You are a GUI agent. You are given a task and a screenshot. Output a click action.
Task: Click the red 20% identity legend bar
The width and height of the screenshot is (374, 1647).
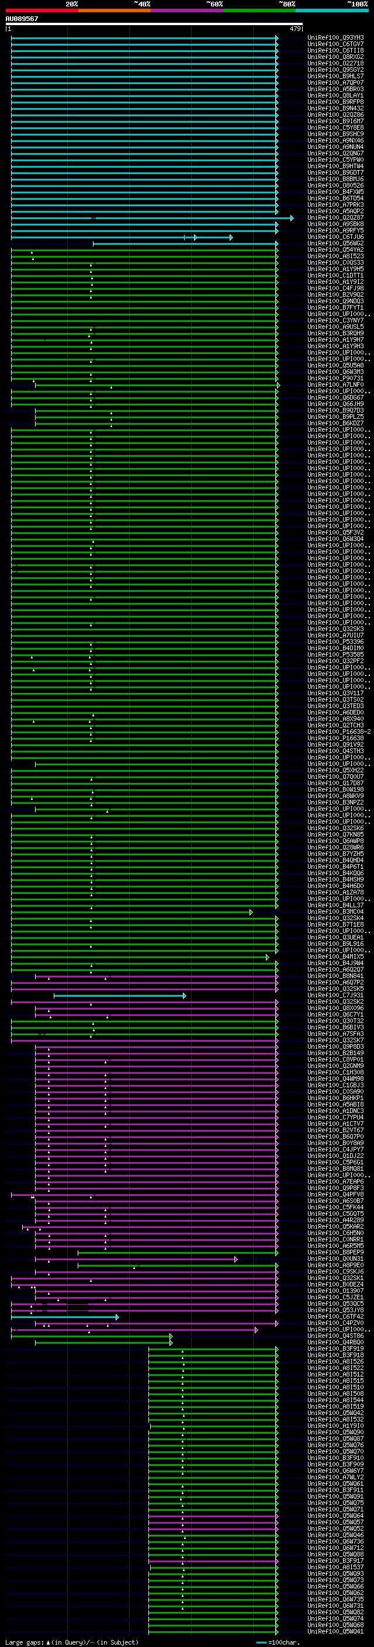click(x=42, y=11)
